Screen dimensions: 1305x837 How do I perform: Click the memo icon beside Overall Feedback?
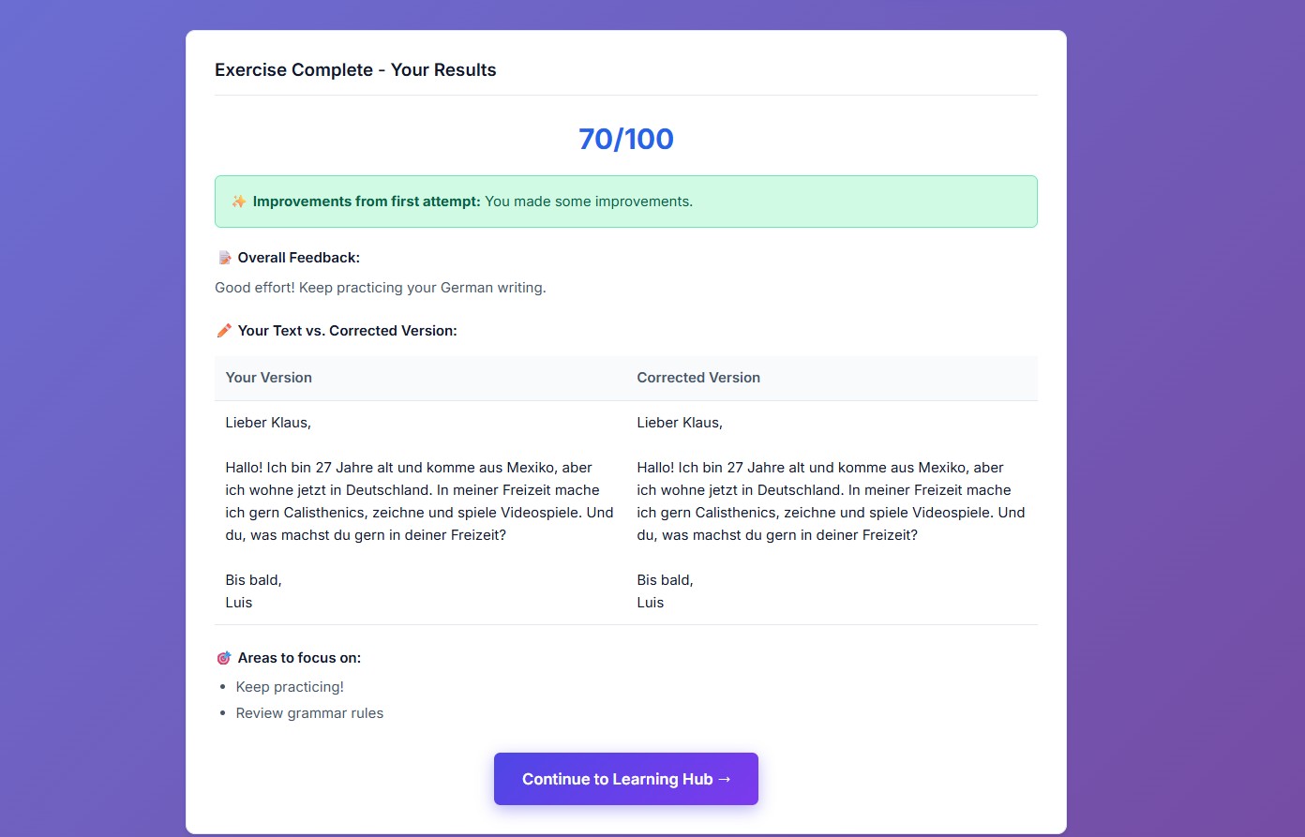[223, 257]
